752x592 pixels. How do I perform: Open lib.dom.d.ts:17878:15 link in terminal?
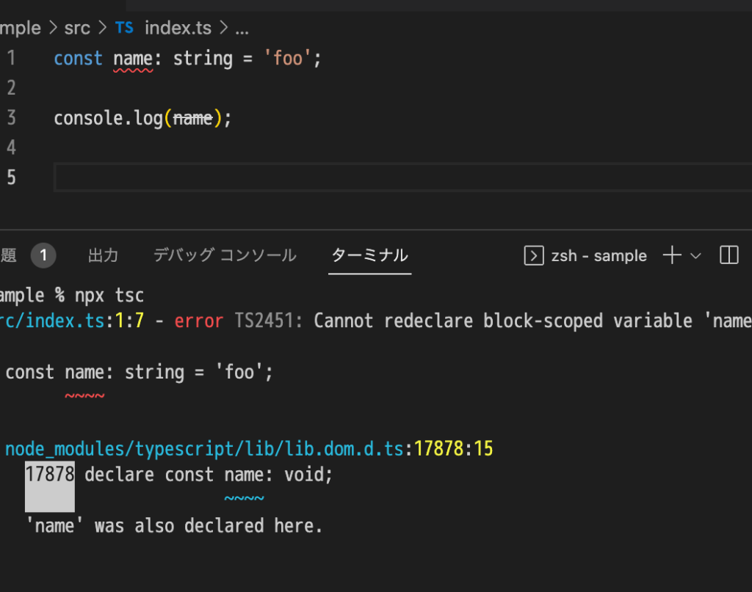coord(249,449)
